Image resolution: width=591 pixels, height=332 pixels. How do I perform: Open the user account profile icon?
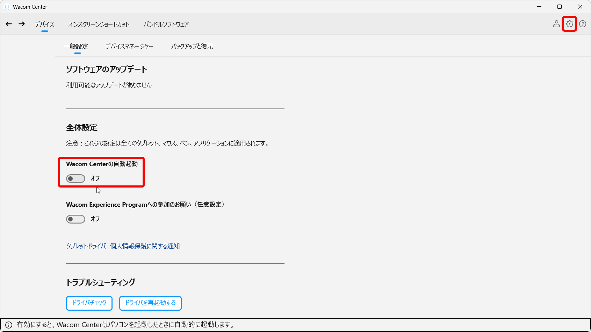tap(556, 24)
